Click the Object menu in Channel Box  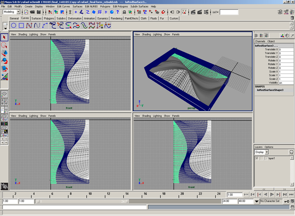point(271,41)
